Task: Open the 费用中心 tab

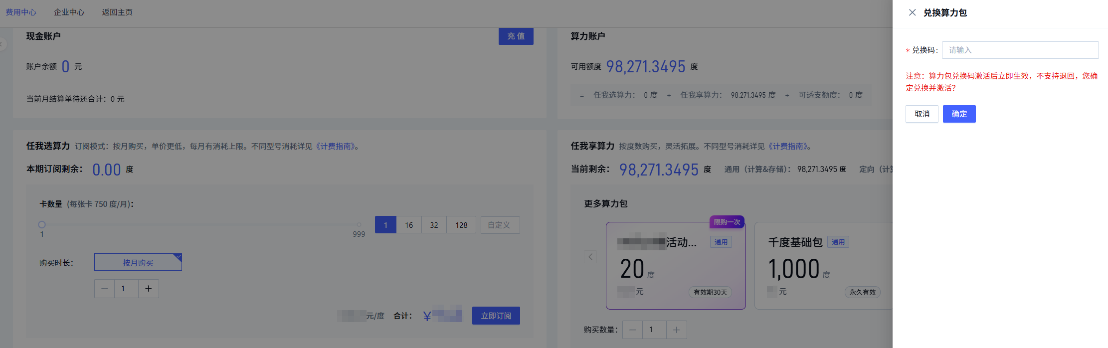Action: (x=21, y=12)
